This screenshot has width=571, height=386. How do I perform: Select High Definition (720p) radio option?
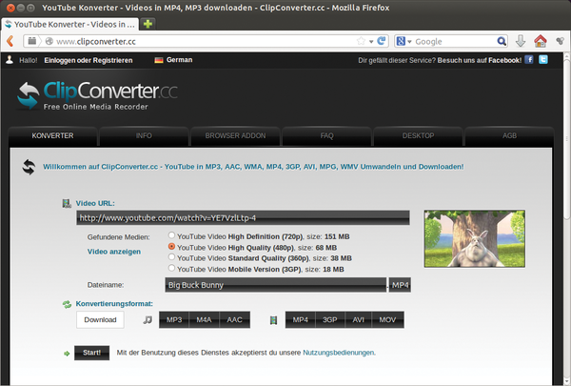pos(171,235)
